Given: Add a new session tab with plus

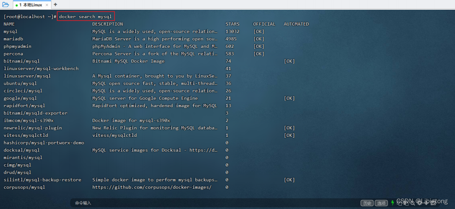Looking at the screenshot, I should (x=55, y=4).
